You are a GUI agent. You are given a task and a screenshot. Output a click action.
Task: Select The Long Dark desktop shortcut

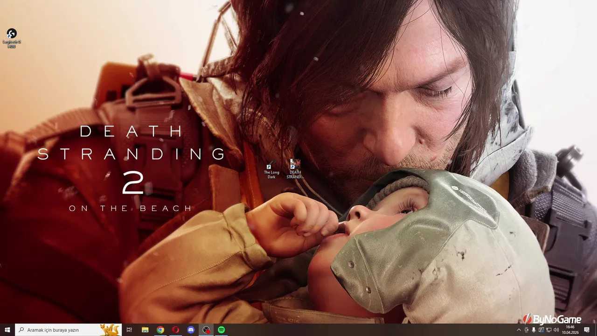coord(271,170)
